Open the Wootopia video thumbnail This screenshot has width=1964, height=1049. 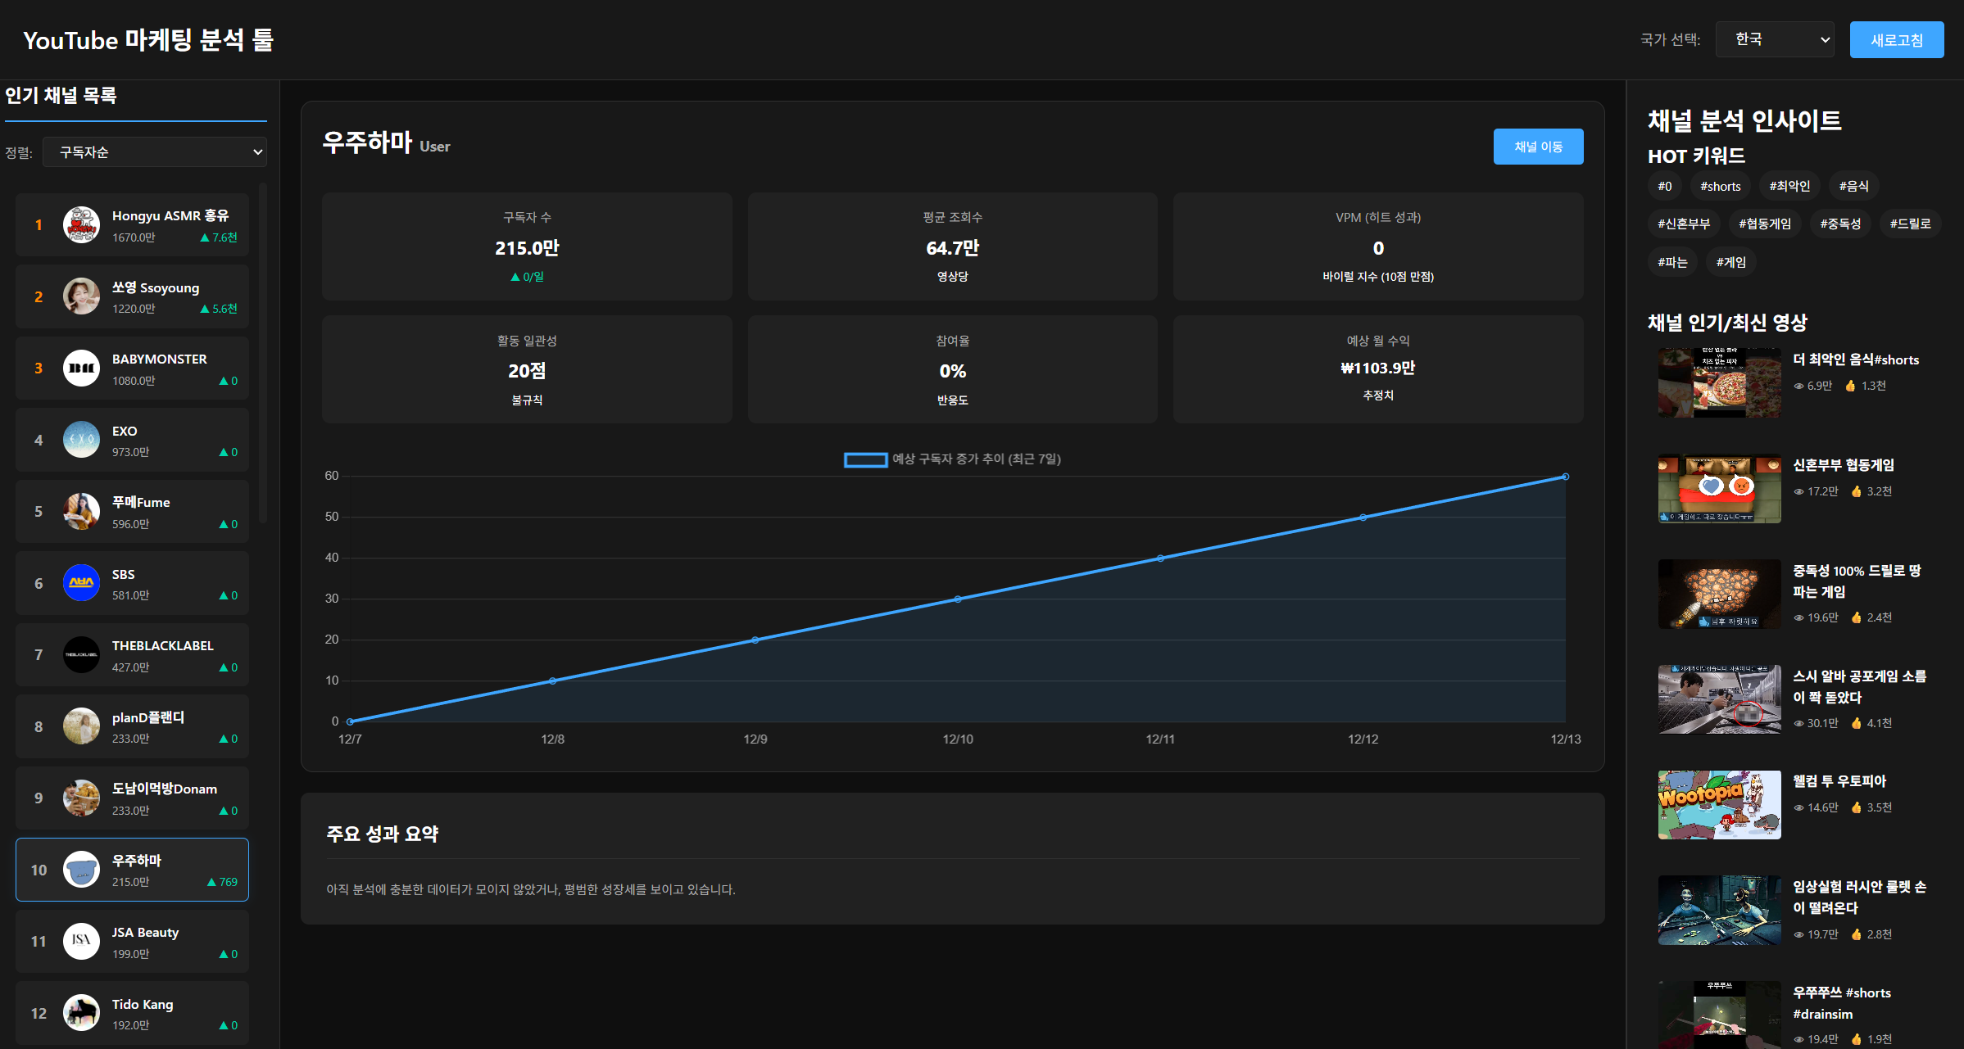pyautogui.click(x=1719, y=805)
